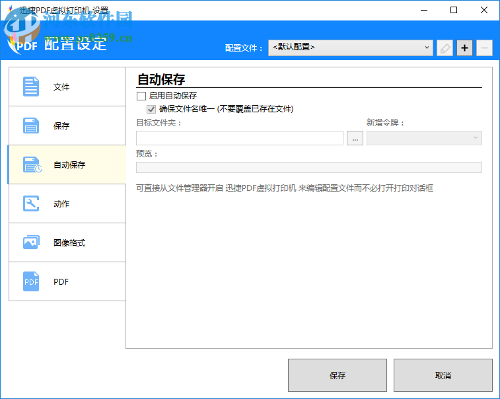Viewport: 500px width, 399px height.
Task: Minimize the settings window
Action: [x=424, y=10]
